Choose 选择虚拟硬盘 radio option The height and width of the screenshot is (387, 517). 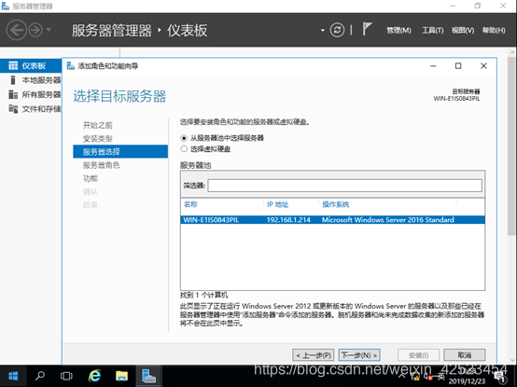coord(184,149)
